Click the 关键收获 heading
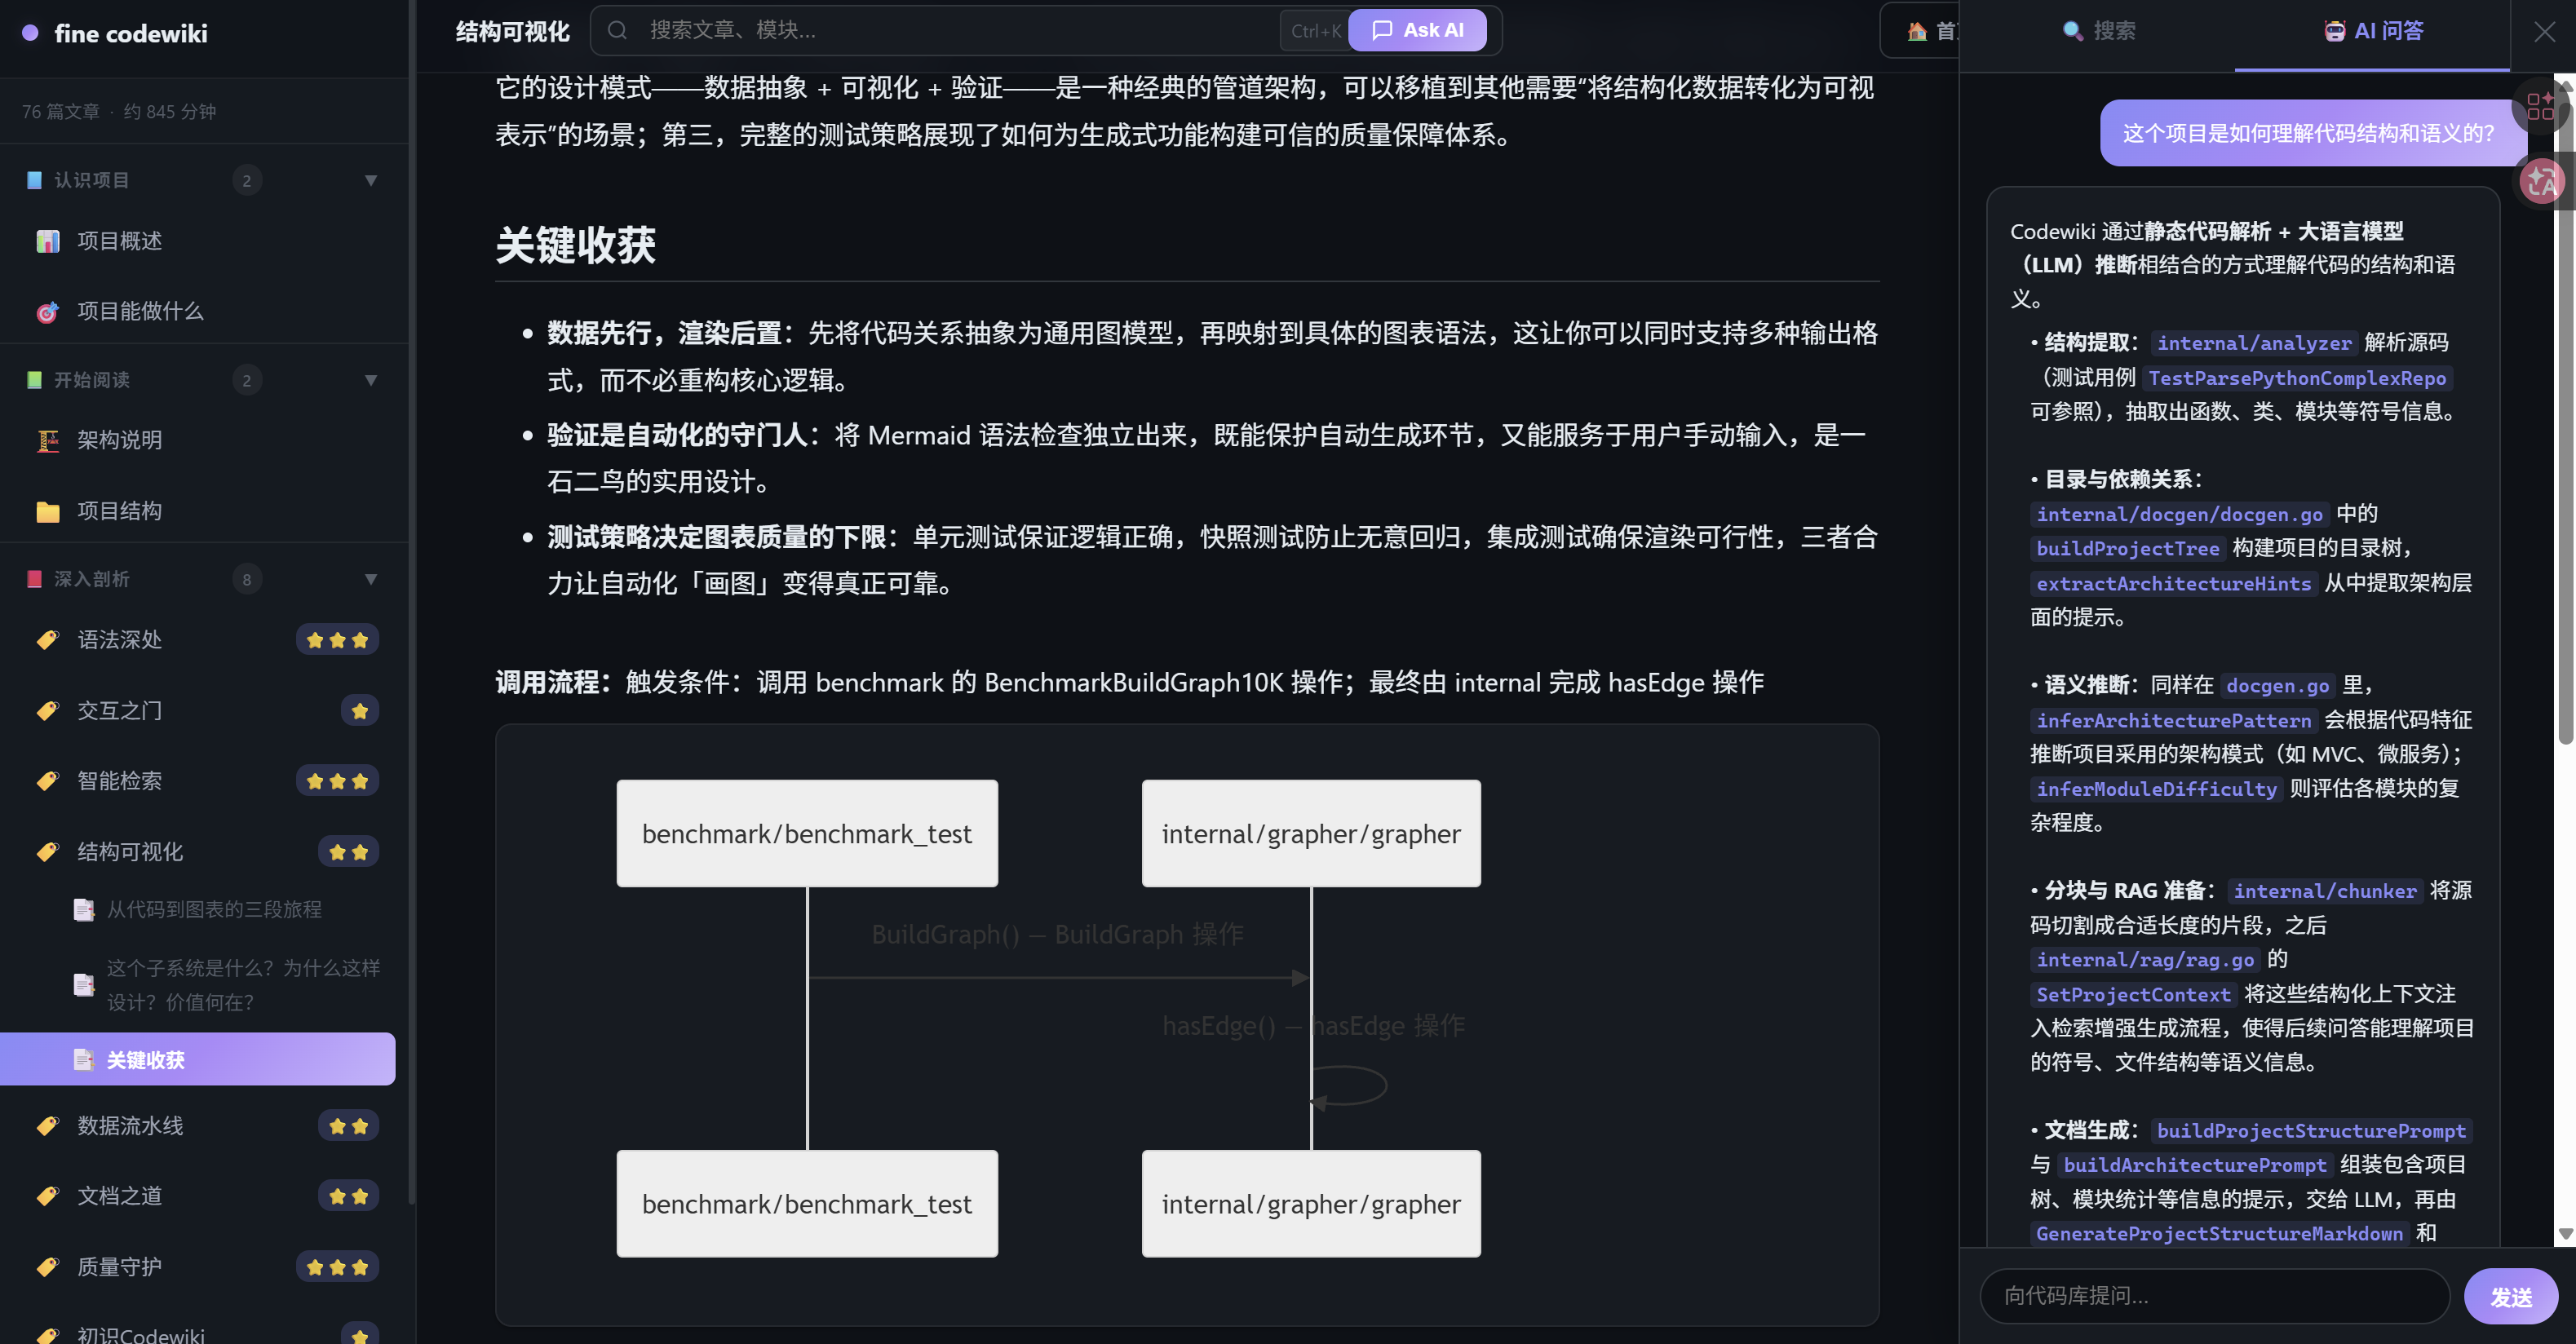The width and height of the screenshot is (2576, 1344). coord(575,245)
